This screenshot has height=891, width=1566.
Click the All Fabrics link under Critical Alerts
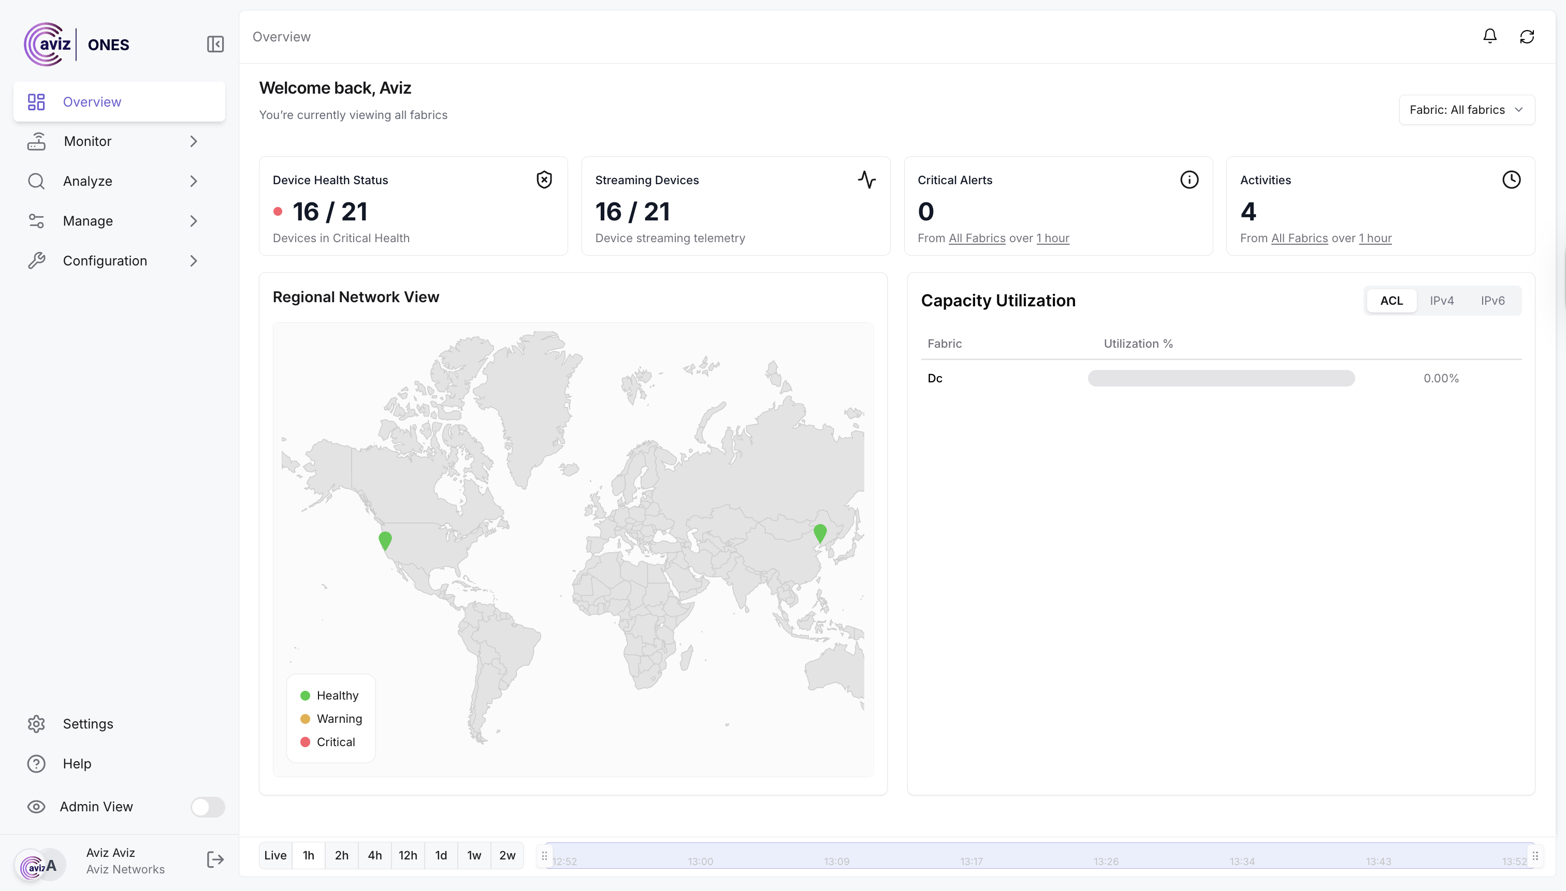[976, 238]
